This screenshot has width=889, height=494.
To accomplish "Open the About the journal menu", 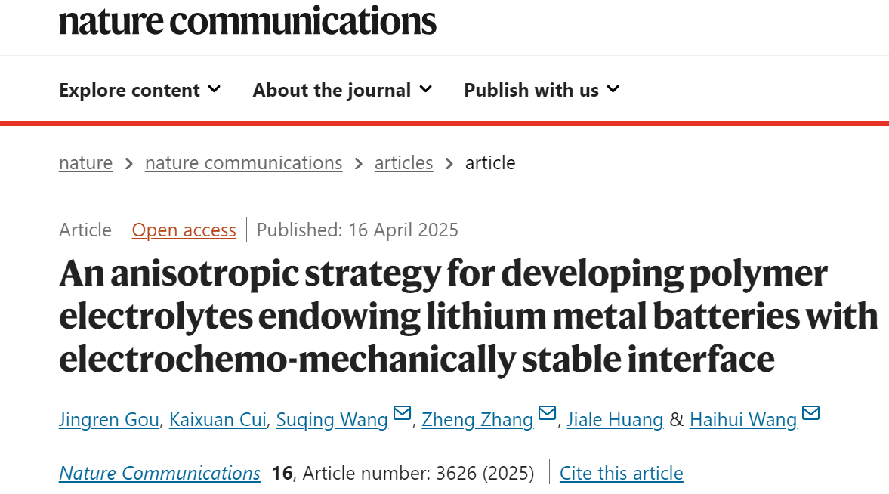I will click(342, 90).
